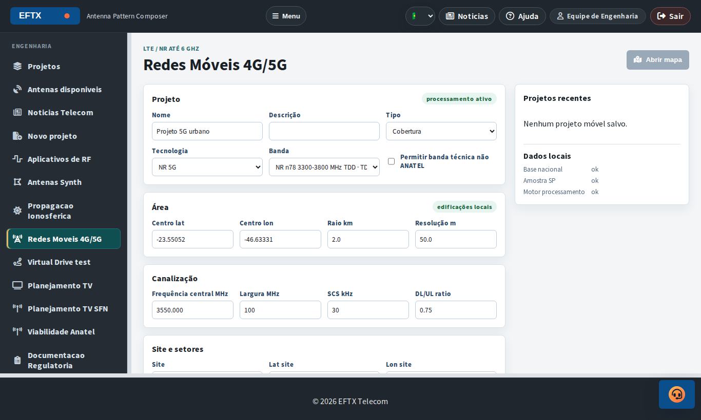Open the Tecnologia dropdown showing NR 5G
Viewport: 701px width, 420px height.
click(x=207, y=167)
